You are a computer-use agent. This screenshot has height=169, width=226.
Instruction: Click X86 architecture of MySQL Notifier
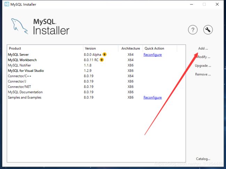click(130, 65)
